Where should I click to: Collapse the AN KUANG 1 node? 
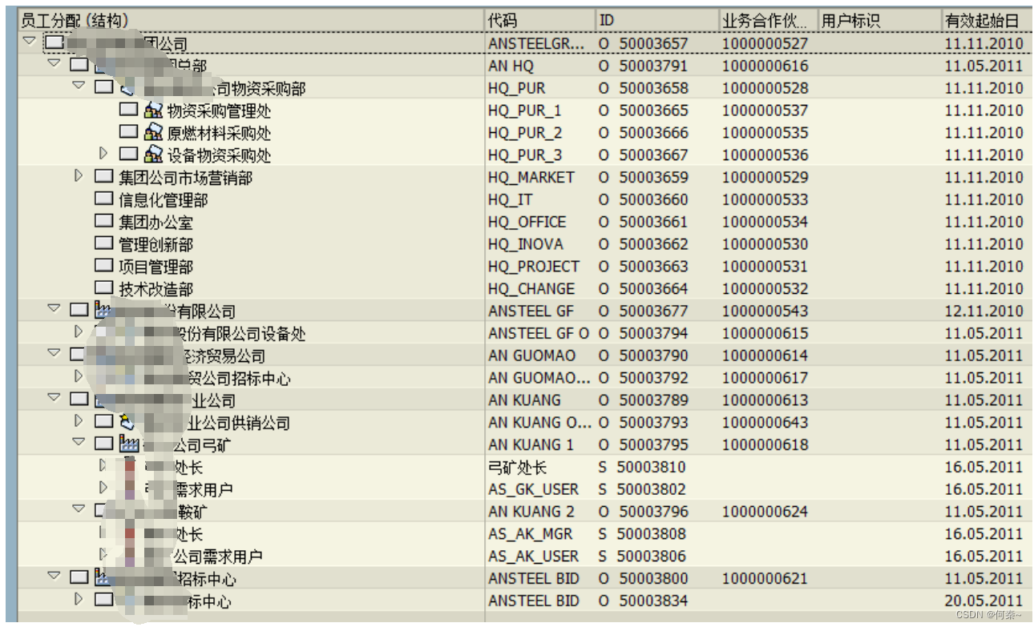79,442
